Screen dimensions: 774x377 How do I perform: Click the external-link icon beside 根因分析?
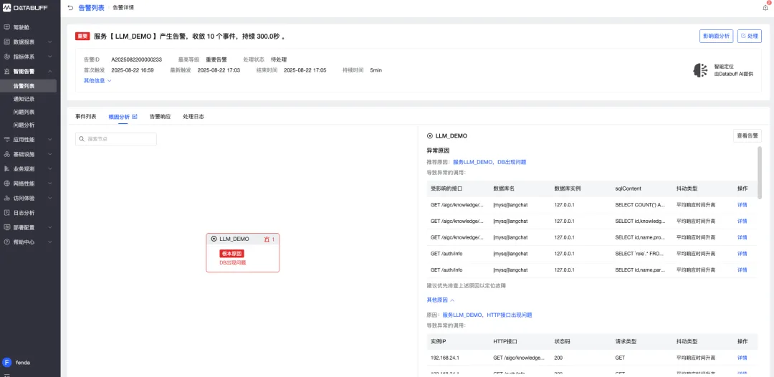tap(135, 116)
